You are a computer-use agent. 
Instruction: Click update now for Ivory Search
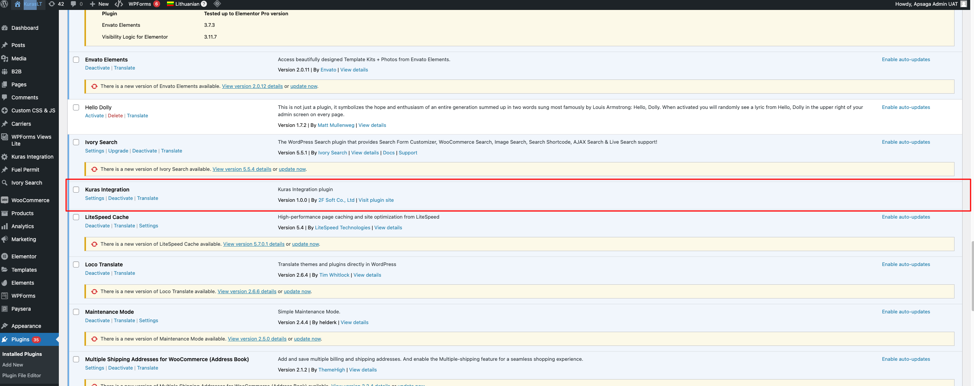pyautogui.click(x=292, y=169)
